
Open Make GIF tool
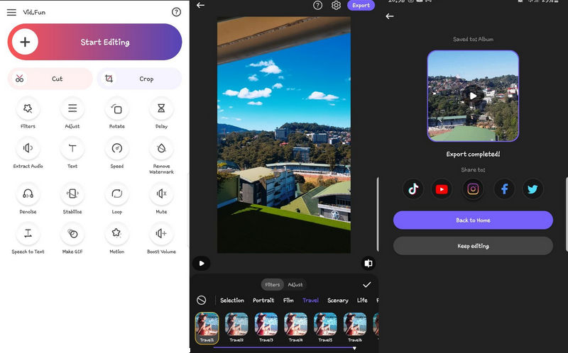click(72, 234)
